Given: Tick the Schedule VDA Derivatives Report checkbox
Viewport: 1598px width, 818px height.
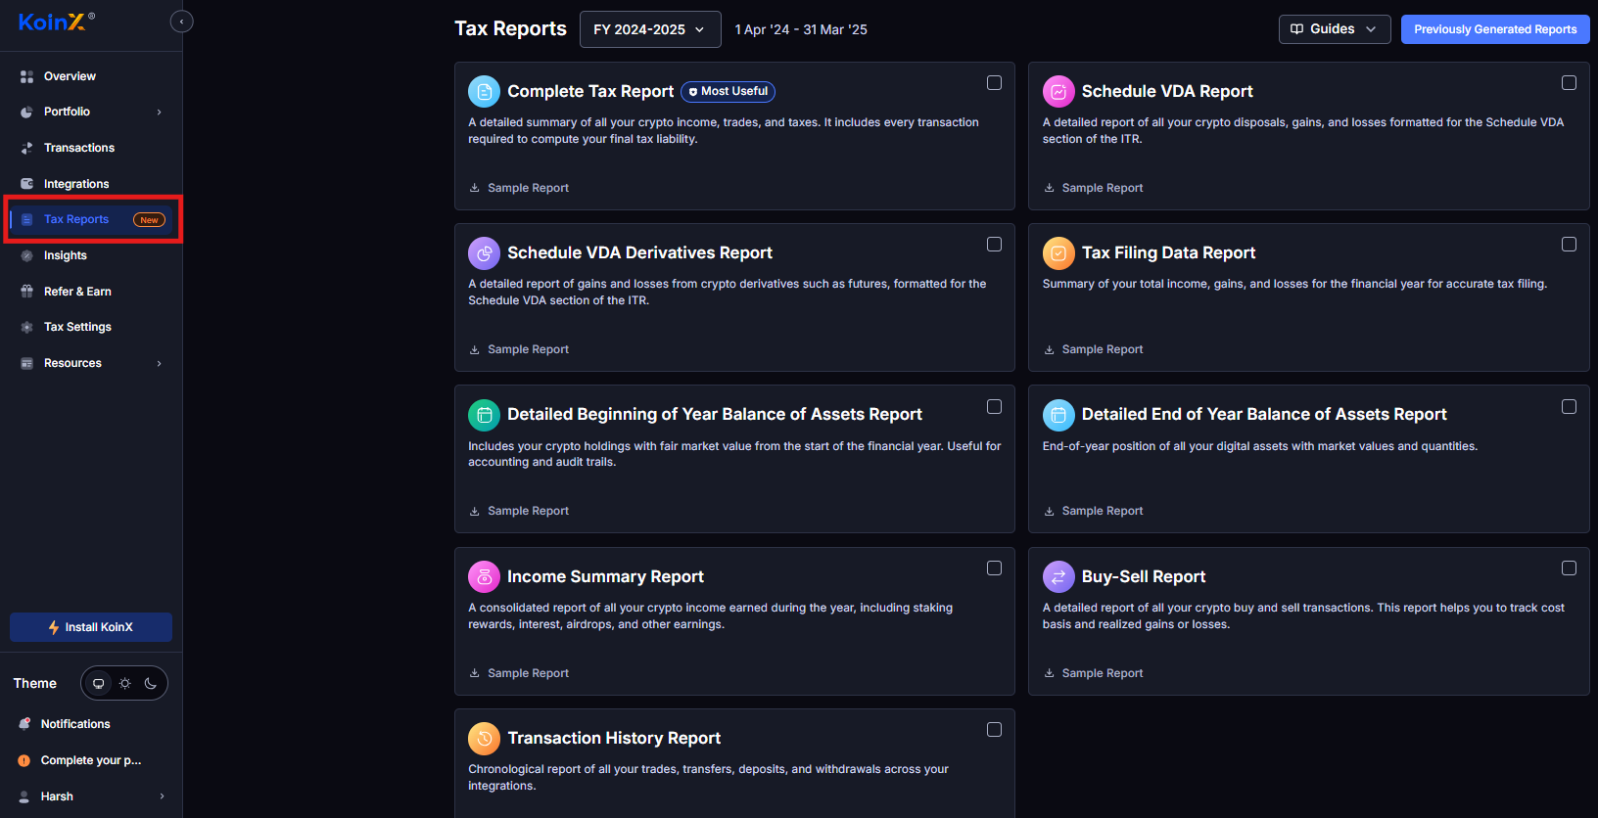Looking at the screenshot, I should pos(994,245).
